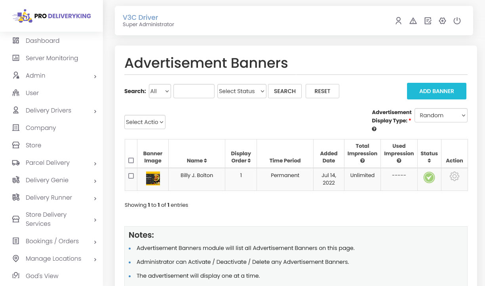Image resolution: width=485 pixels, height=286 pixels.
Task: Click the Pro DeliveryKing logo
Action: [x=51, y=16]
